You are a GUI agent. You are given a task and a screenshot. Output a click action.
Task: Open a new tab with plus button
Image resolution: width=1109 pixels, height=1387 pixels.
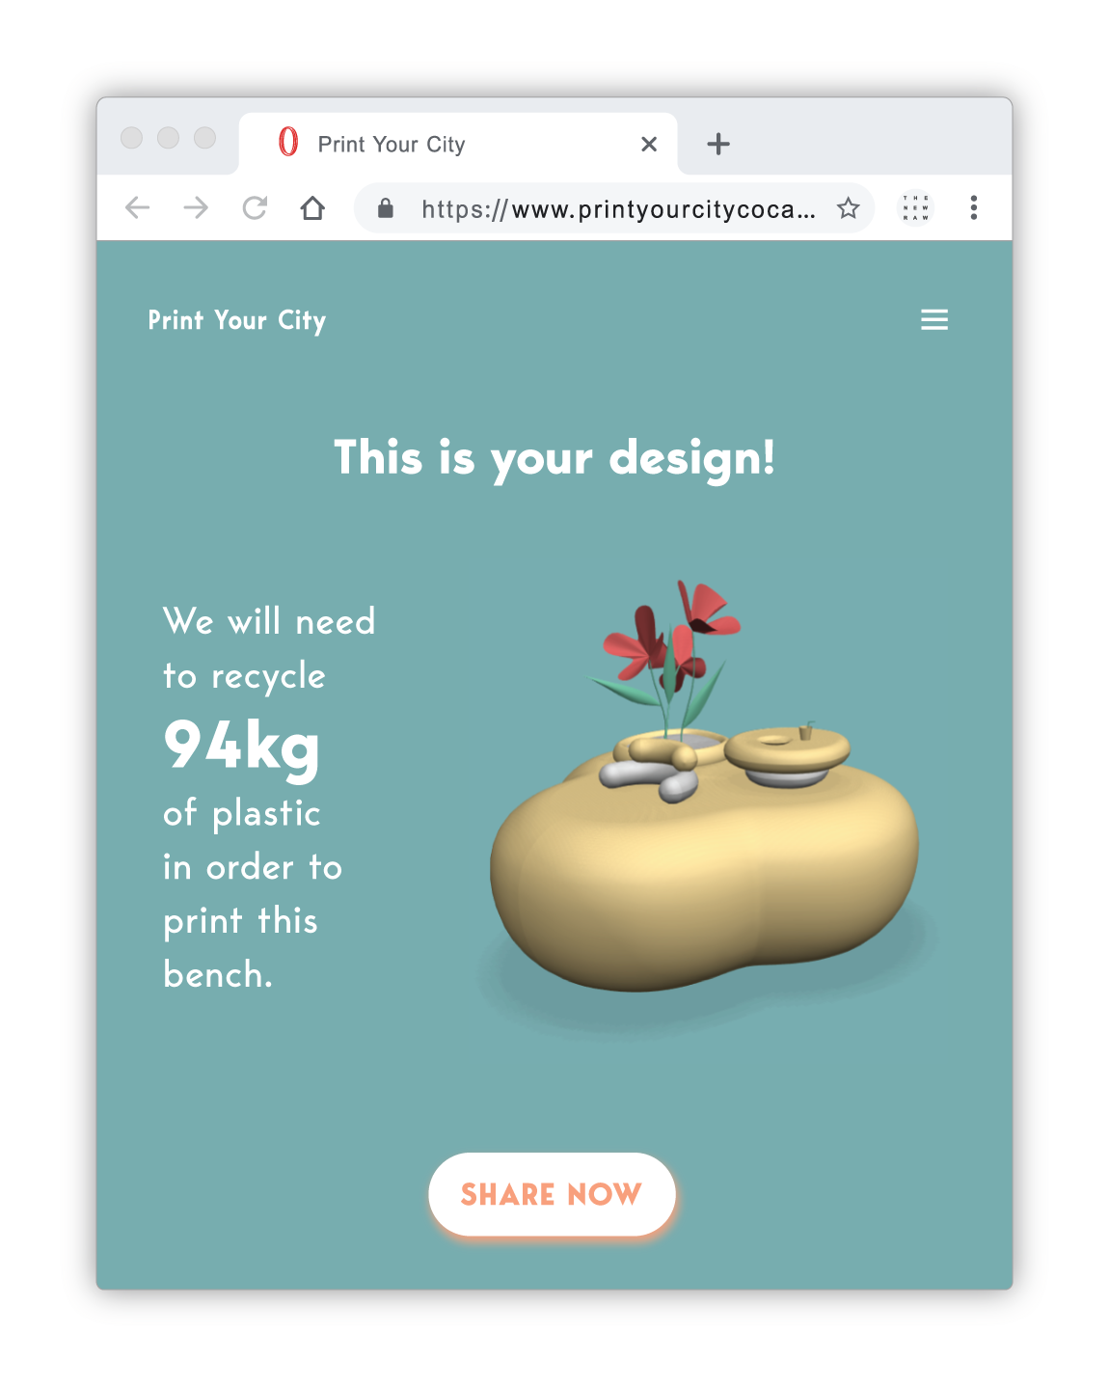pyautogui.click(x=718, y=144)
